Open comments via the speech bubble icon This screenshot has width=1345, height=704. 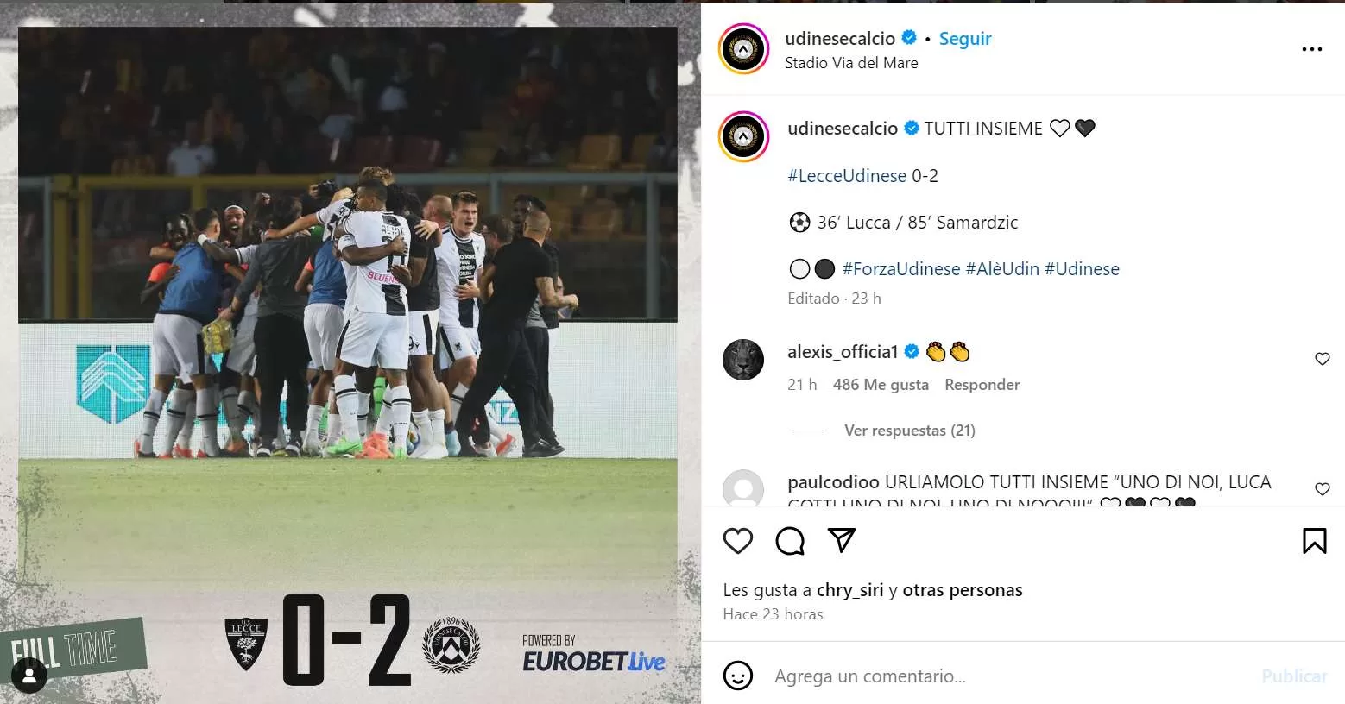pos(790,541)
